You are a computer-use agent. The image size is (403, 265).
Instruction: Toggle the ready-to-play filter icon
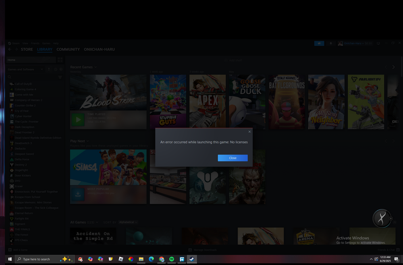click(61, 69)
